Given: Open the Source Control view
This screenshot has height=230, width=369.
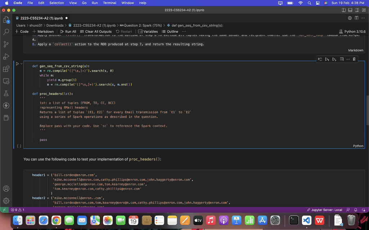Looking at the screenshot, I should click(x=6, y=44).
